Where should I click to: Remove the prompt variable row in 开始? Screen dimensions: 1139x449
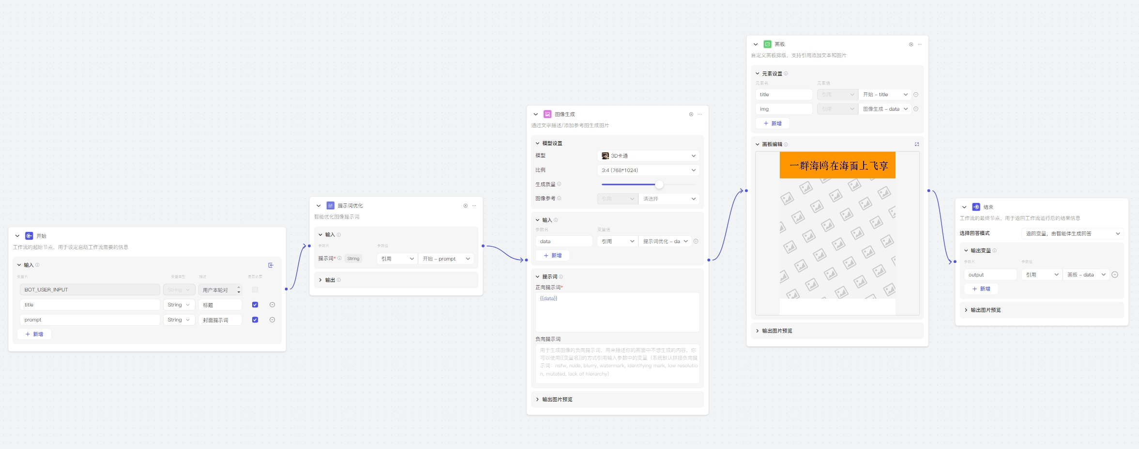[272, 319]
